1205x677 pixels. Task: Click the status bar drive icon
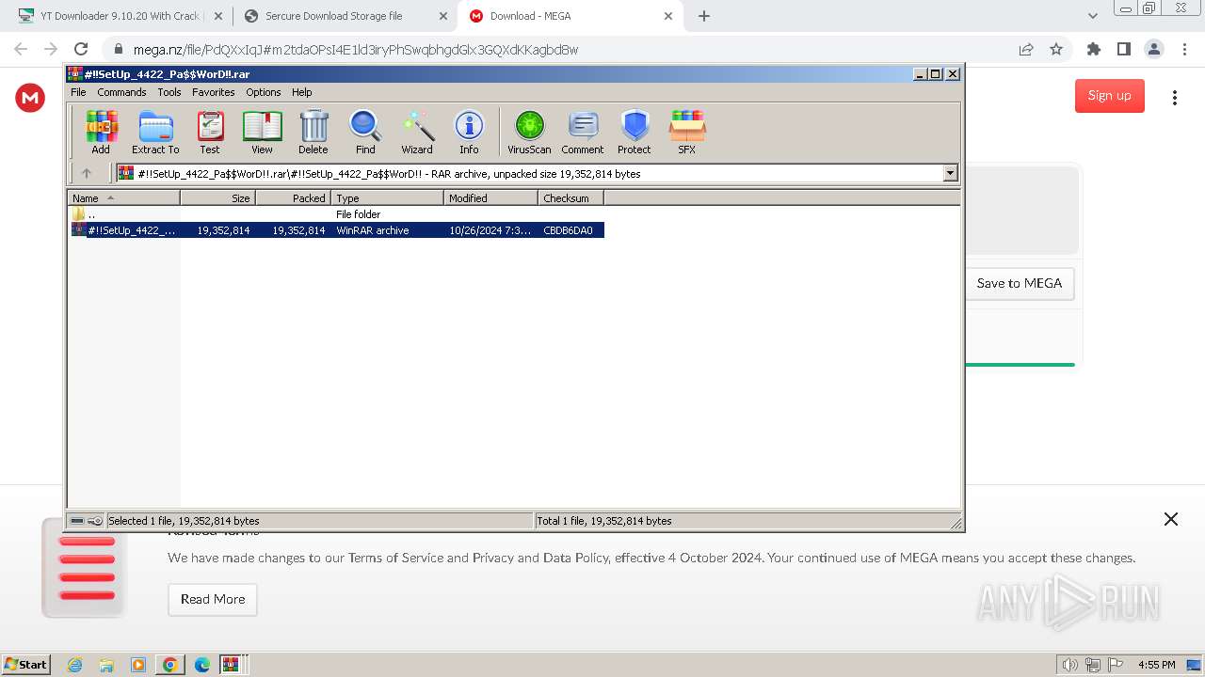pos(77,521)
